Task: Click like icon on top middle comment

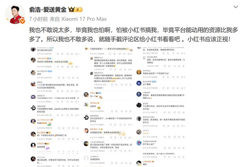Action: (x=129, y=54)
